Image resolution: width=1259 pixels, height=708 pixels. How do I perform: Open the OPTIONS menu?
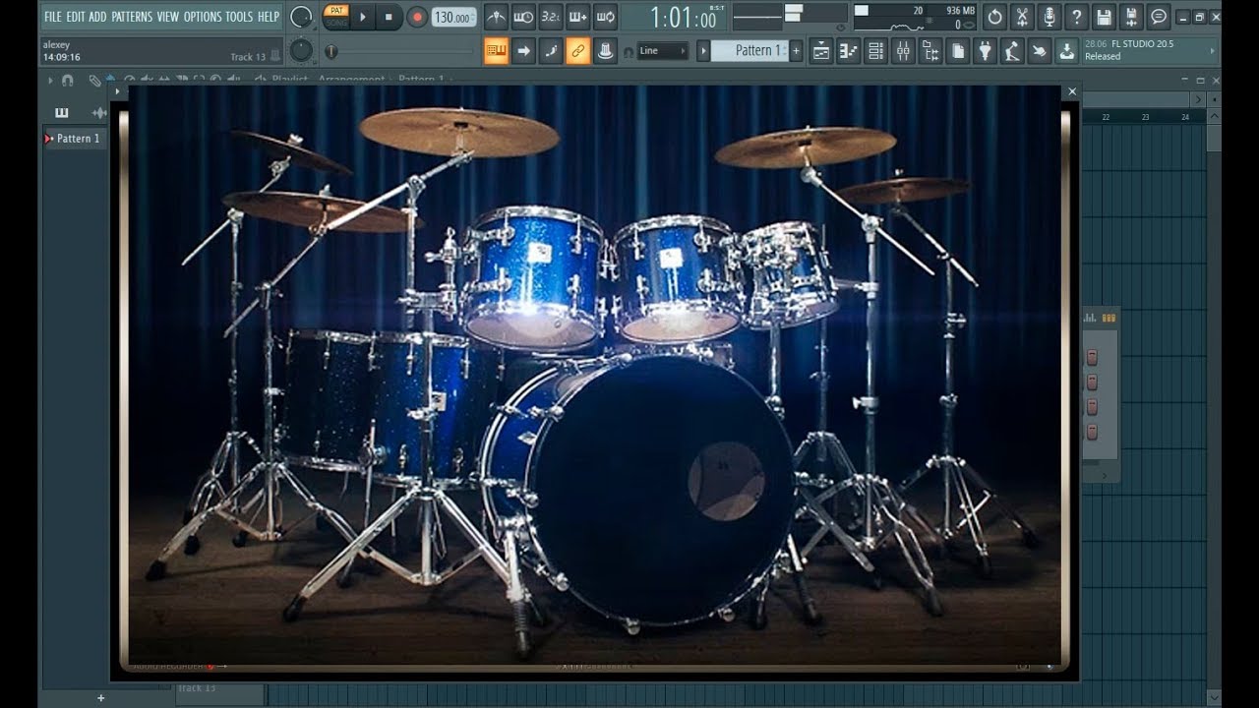coord(203,17)
